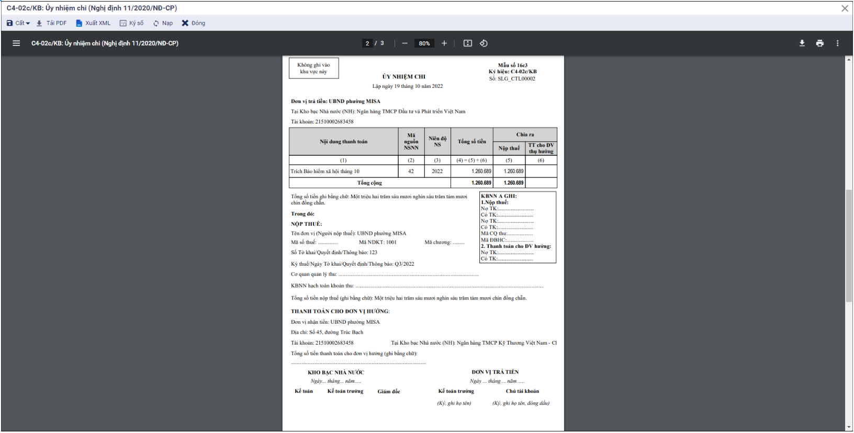Rotate the document counterclockwise

coord(484,43)
